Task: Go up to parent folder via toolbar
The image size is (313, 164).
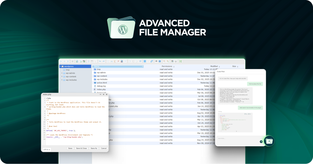Action: point(68,61)
